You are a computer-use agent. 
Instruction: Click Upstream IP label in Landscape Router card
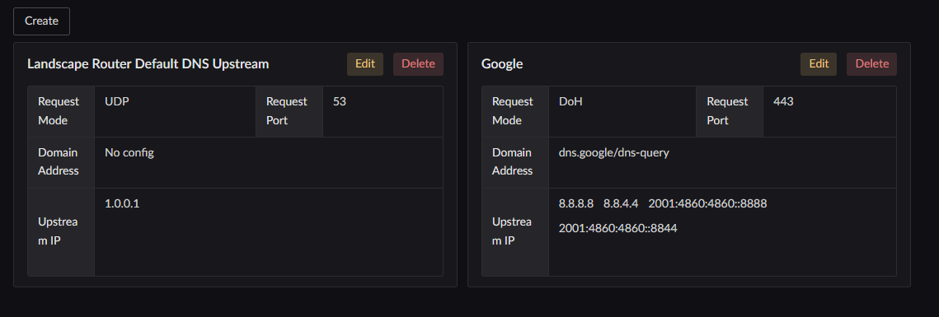point(58,231)
